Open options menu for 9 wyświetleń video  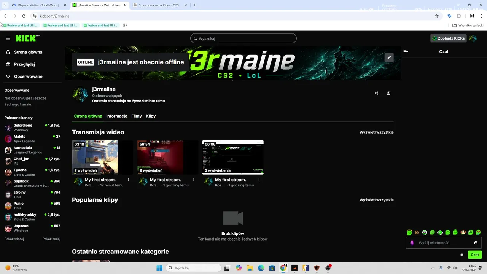(194, 180)
